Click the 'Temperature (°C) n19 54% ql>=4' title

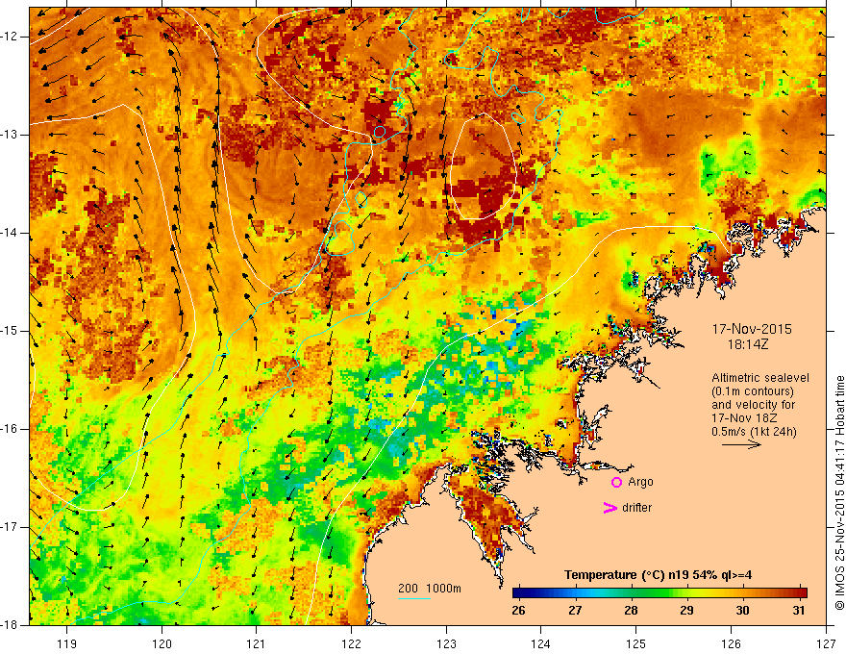click(x=659, y=575)
